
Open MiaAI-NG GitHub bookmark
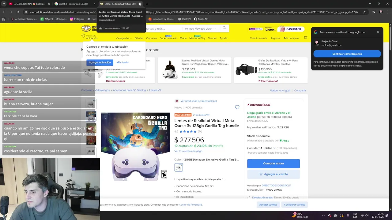pyautogui.click(x=201, y=19)
